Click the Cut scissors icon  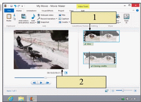pyautogui.click(x=14, y=15)
